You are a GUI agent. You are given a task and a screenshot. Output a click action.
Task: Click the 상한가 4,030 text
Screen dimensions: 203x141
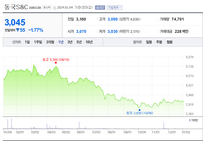[130, 19]
